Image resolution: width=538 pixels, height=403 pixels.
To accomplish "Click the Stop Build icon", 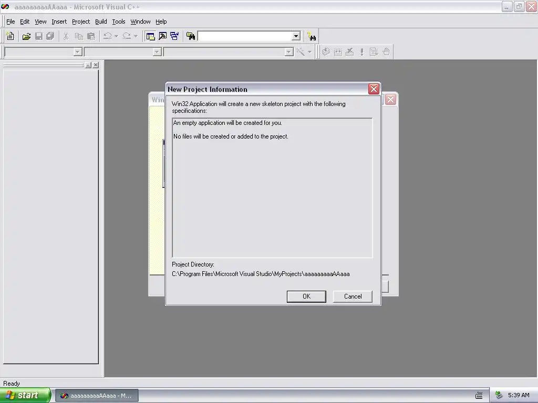I will (x=349, y=52).
